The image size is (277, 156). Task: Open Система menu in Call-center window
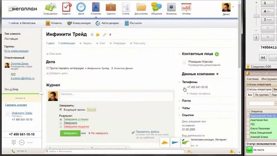252,79
